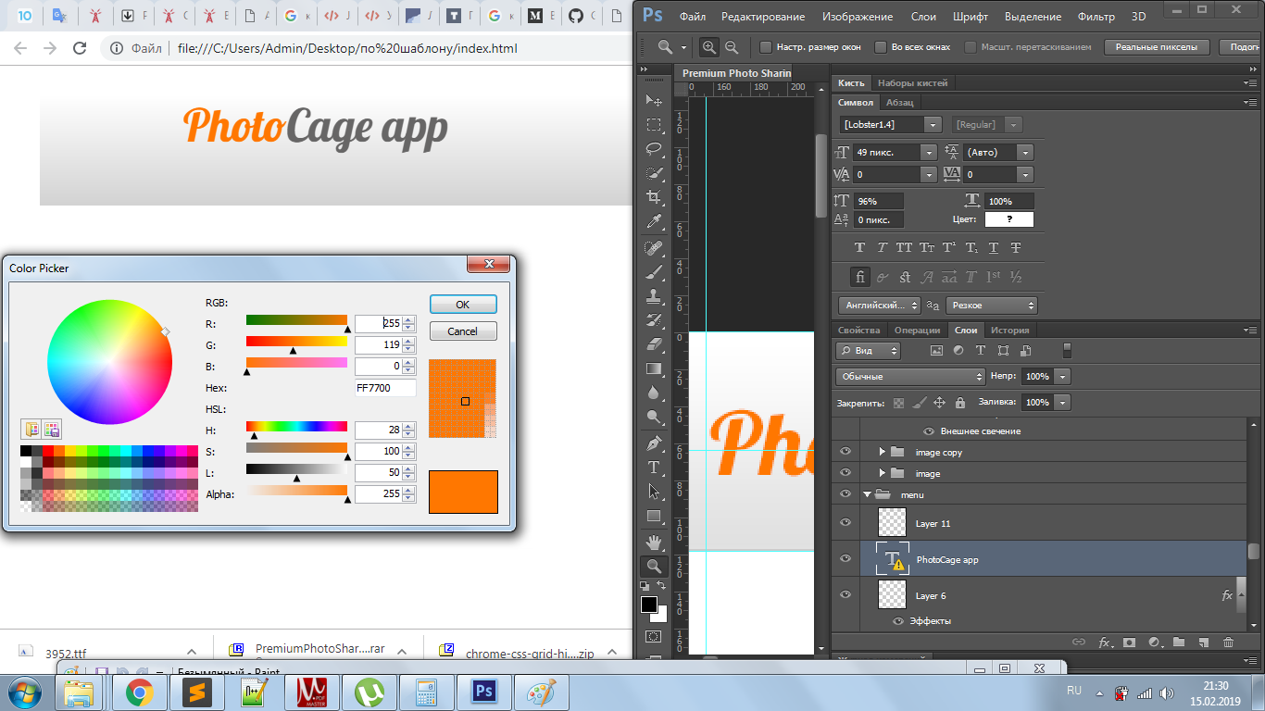Select the Lasso tool

654,148
